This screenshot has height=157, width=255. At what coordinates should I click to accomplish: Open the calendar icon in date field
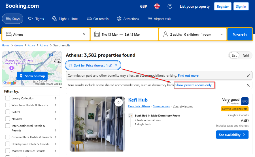(97, 34)
